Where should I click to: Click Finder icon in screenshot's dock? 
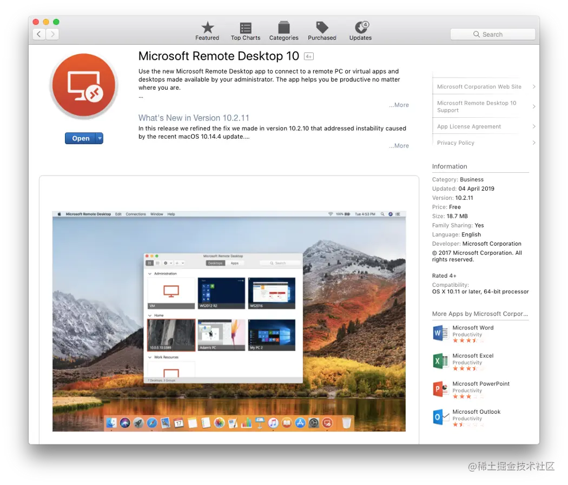tap(111, 423)
